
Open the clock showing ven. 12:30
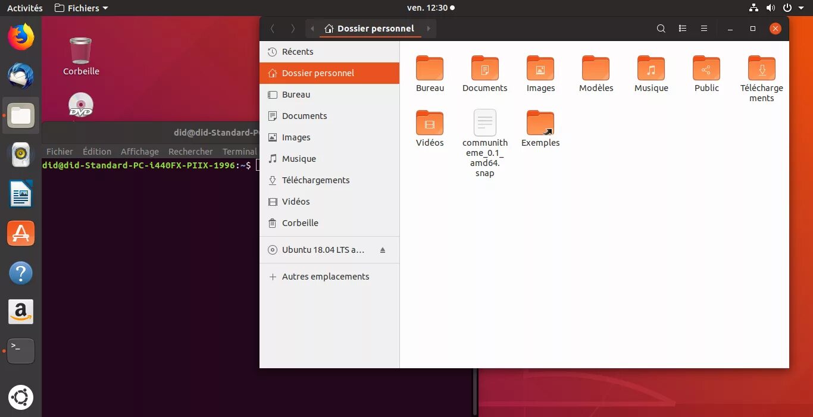[431, 8]
